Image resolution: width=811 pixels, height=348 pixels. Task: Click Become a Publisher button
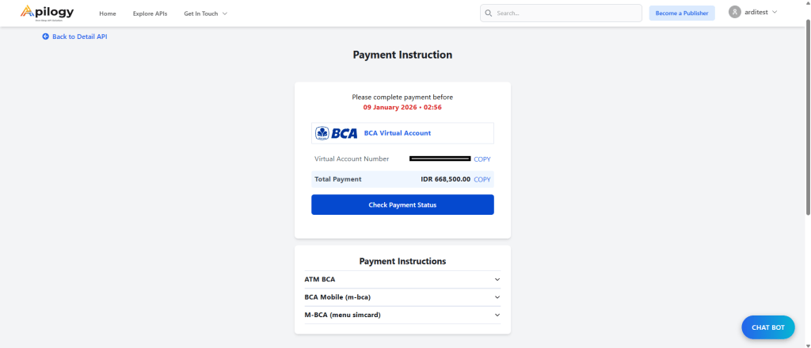click(x=681, y=13)
